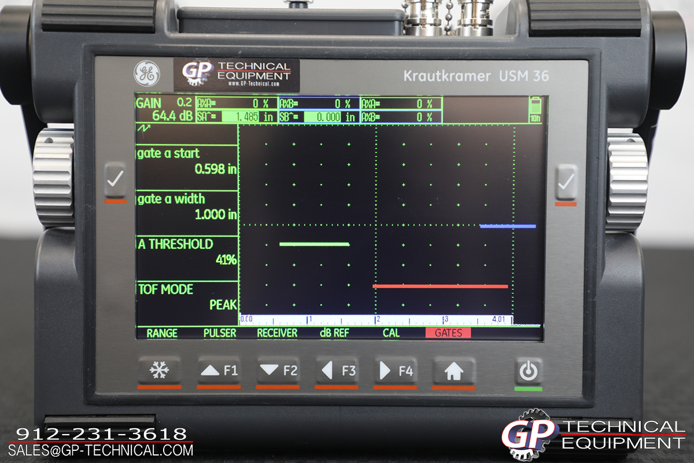Screen dimensions: 694x463
Task: Select the highlighted GATES menu
Action: pyautogui.click(x=448, y=333)
